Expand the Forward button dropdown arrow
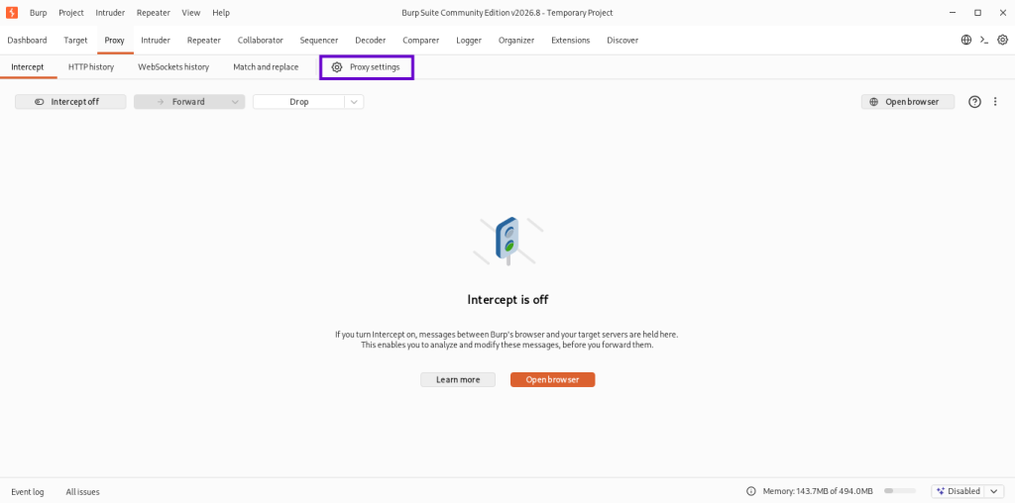Screen dimensions: 1015x503 [x=235, y=102]
